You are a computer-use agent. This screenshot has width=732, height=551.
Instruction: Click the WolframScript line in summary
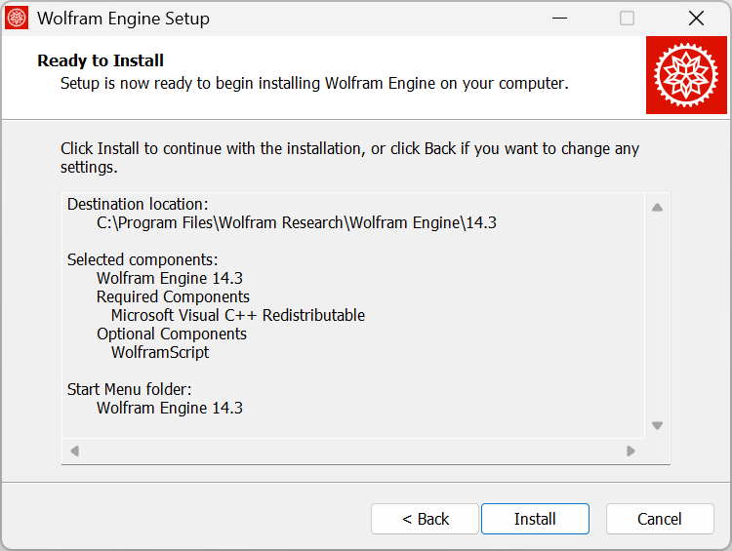tap(160, 352)
